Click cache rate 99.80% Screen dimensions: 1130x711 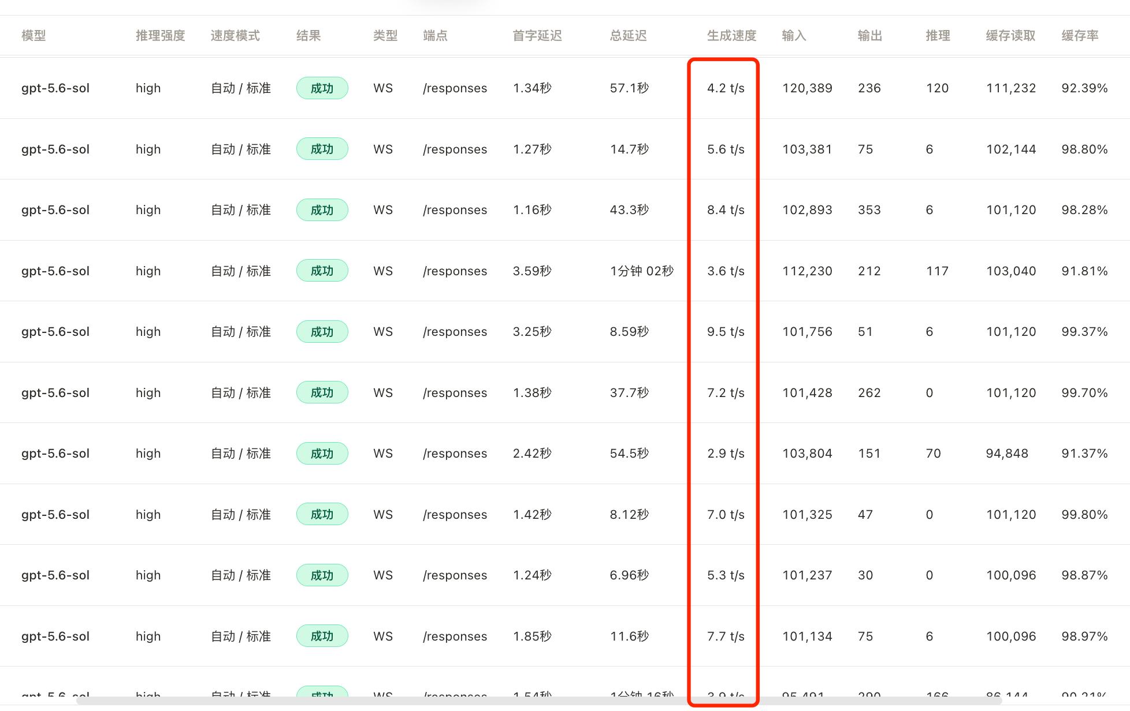tap(1085, 515)
